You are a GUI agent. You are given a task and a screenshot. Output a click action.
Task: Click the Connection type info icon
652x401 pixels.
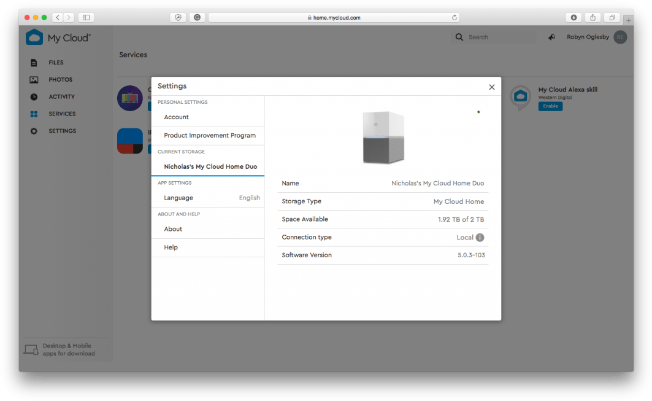(x=480, y=238)
